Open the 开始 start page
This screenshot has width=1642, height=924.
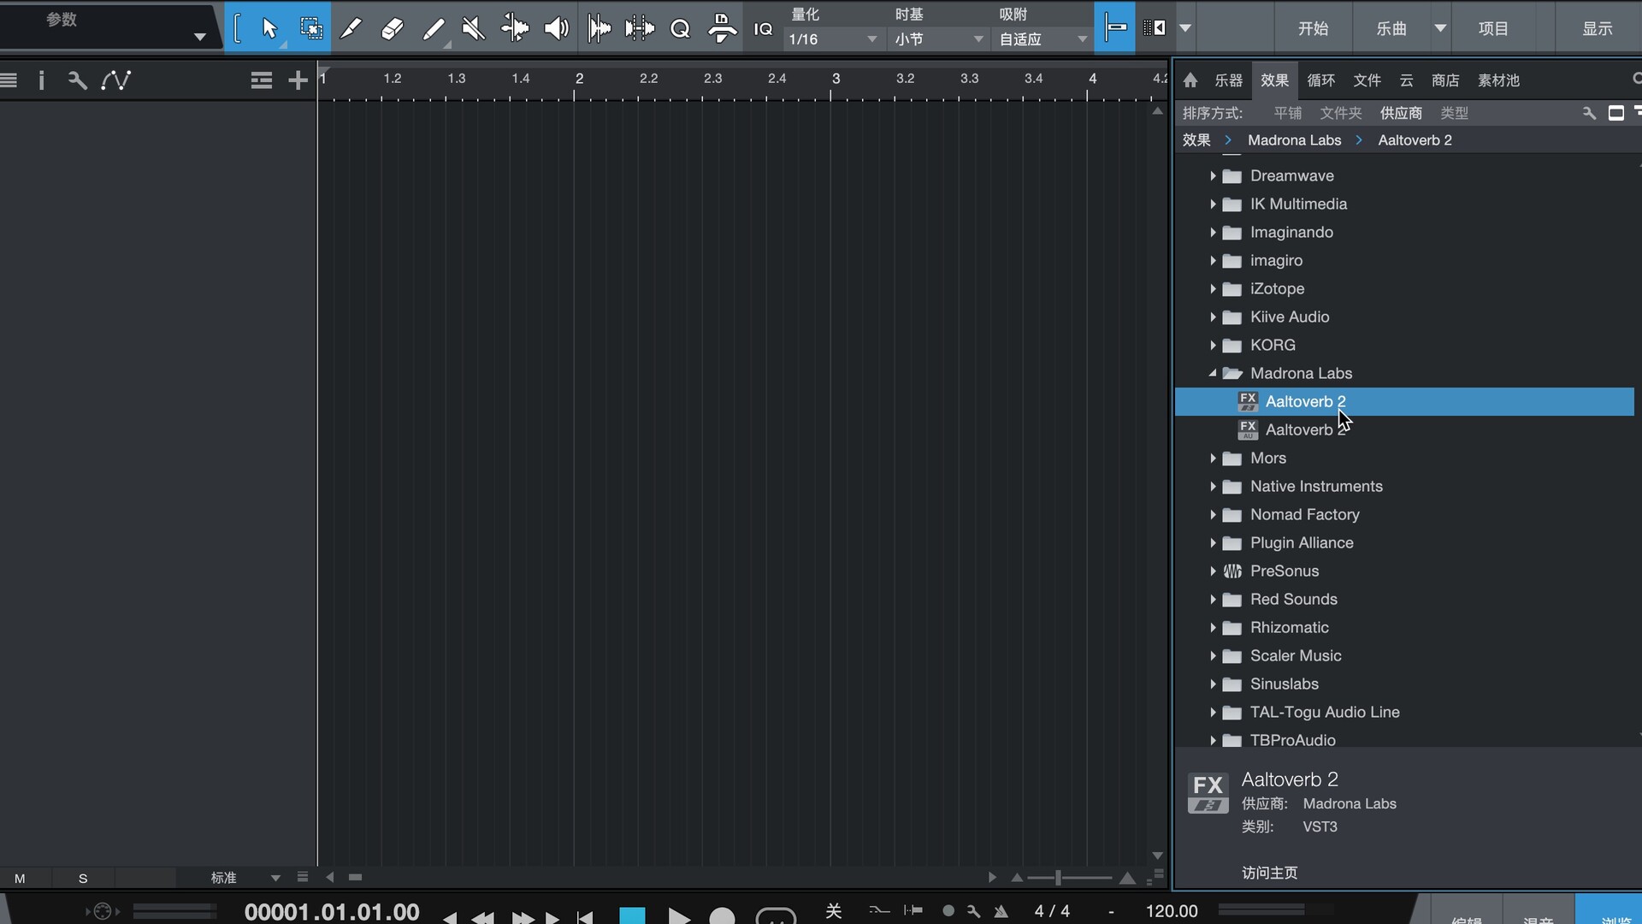[x=1313, y=28]
